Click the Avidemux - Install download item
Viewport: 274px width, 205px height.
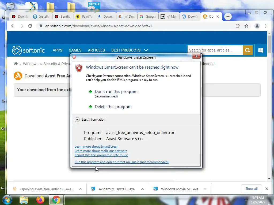pyautogui.click(x=117, y=189)
